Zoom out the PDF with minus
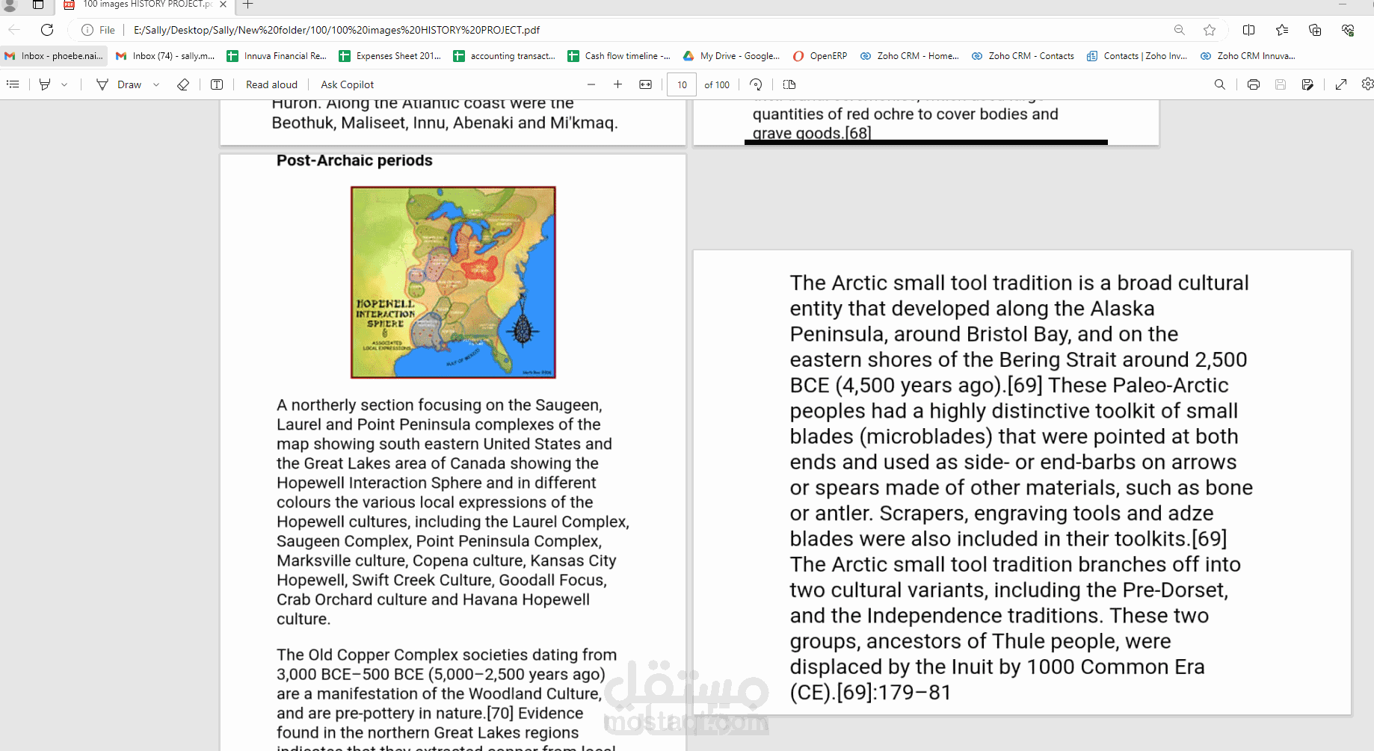Image resolution: width=1374 pixels, height=751 pixels. 591,84
